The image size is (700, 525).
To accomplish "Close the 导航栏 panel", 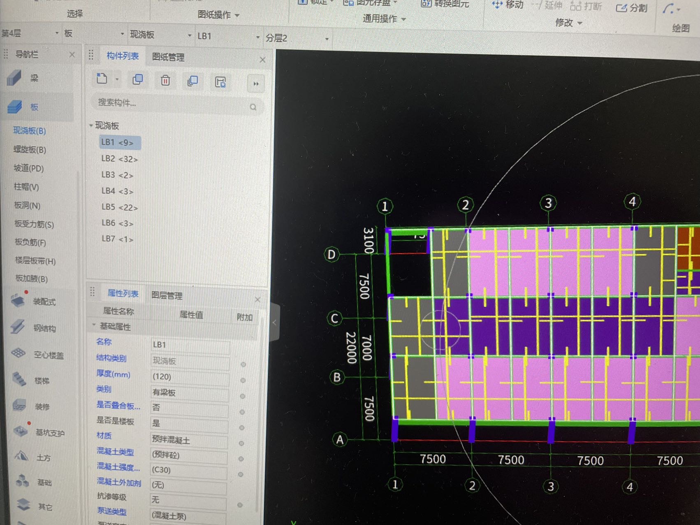I will click(72, 54).
